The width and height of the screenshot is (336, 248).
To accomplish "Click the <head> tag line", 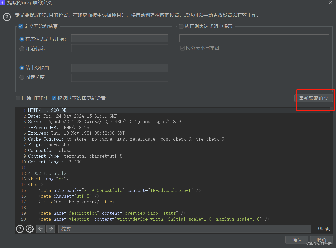I will click(36, 185).
